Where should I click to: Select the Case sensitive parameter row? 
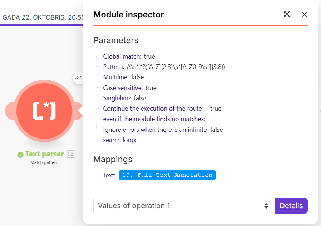[129, 88]
